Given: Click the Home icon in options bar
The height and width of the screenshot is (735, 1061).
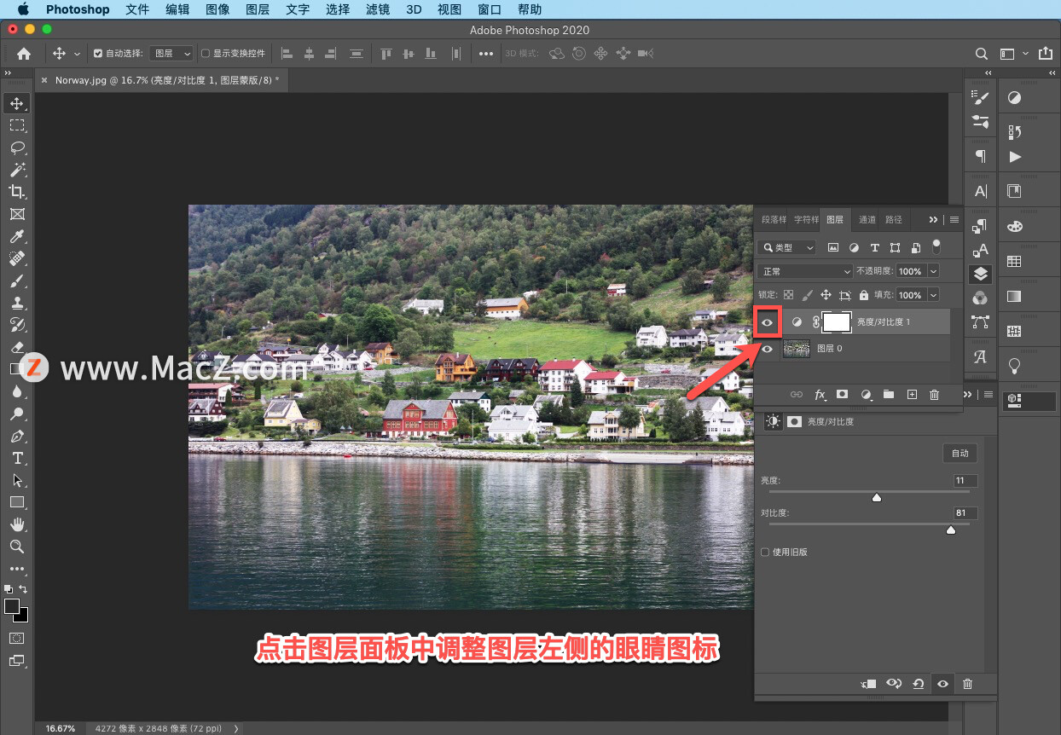Looking at the screenshot, I should point(24,53).
